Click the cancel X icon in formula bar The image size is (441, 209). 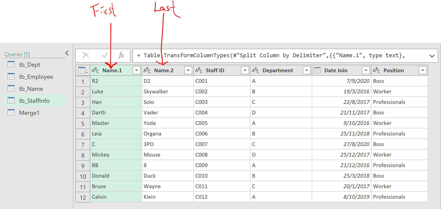[x=86, y=55]
